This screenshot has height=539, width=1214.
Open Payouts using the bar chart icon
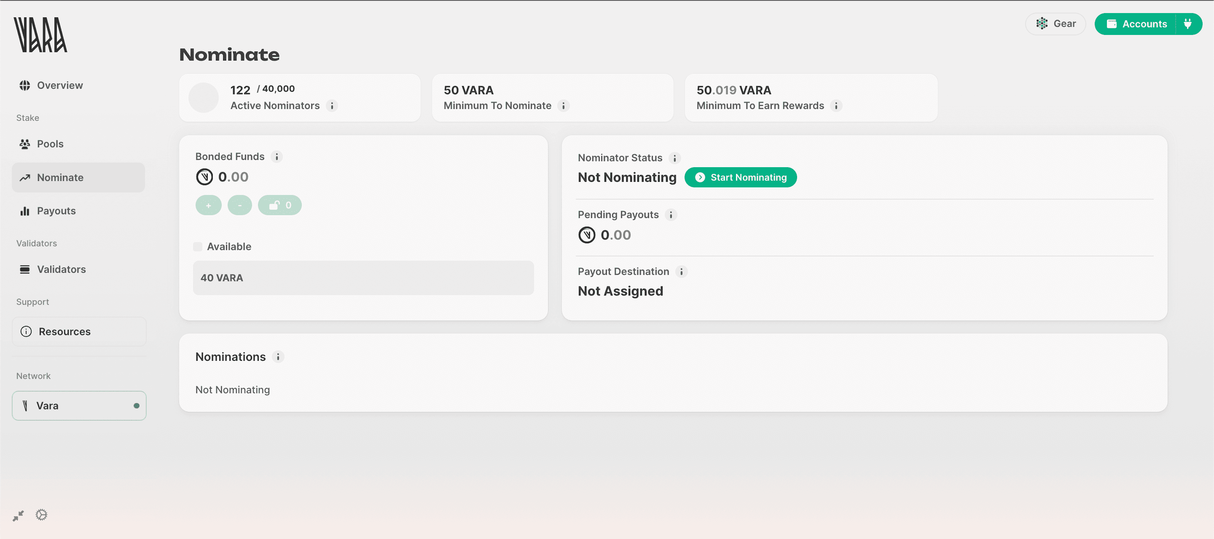24,211
